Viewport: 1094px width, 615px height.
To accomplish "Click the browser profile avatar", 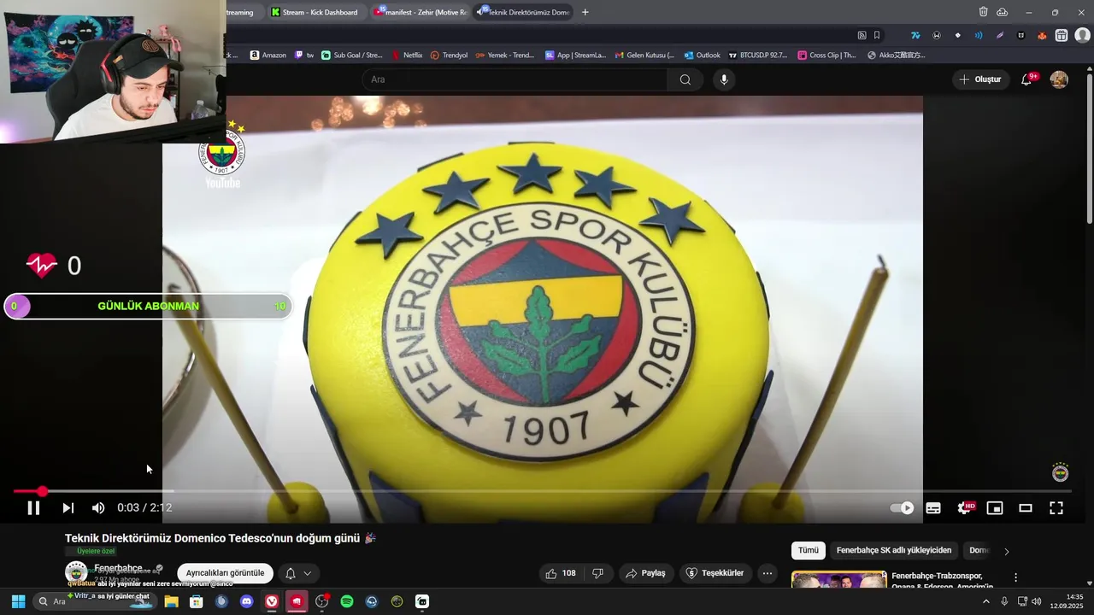I will tap(1082, 35).
